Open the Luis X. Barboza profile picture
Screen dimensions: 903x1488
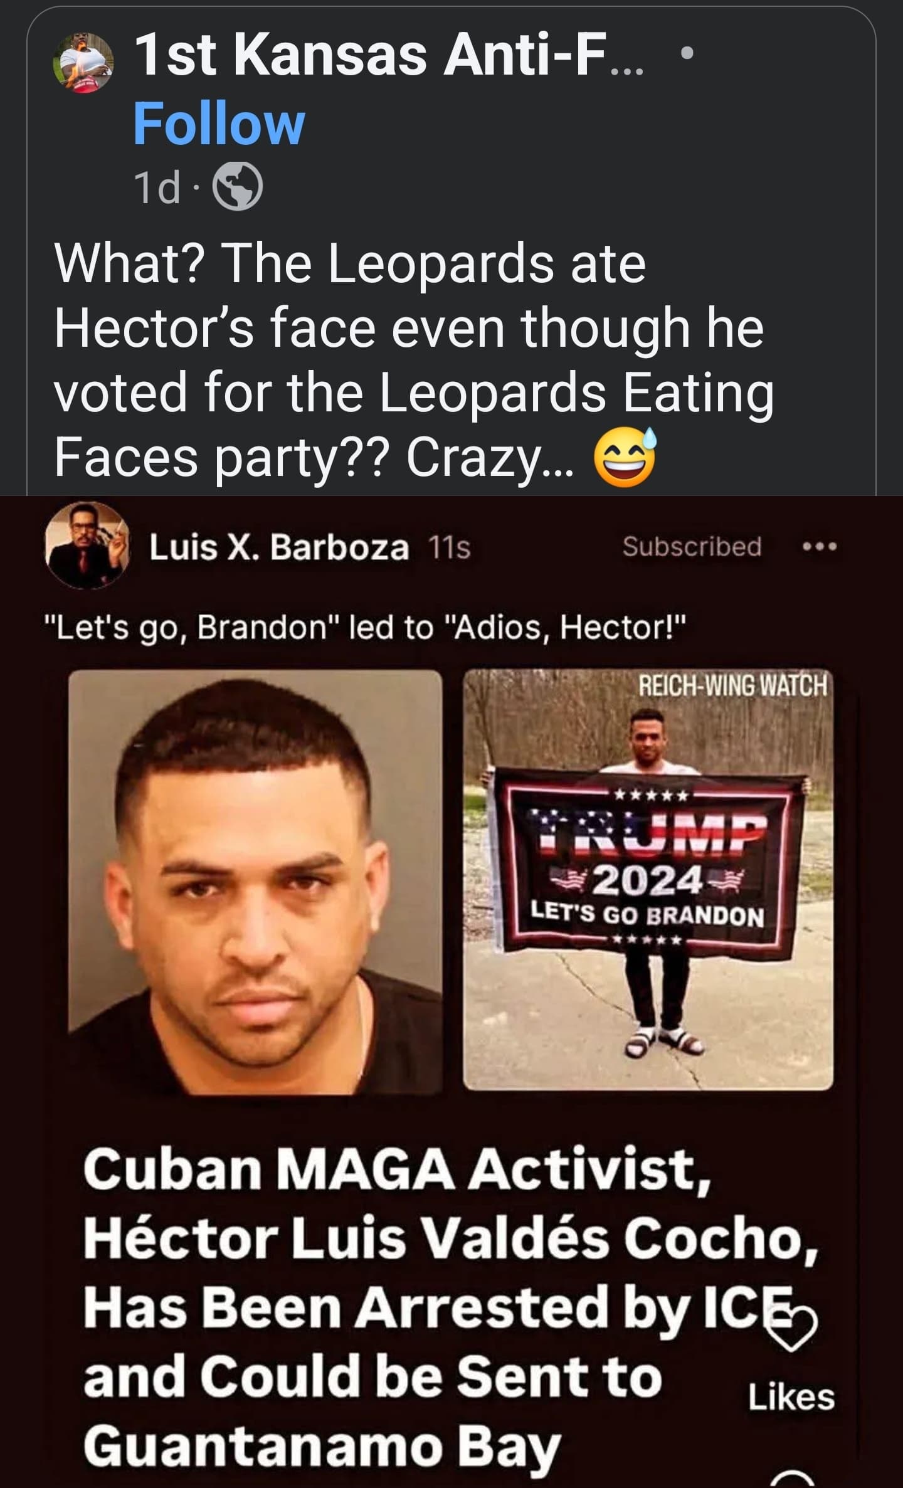click(x=88, y=546)
